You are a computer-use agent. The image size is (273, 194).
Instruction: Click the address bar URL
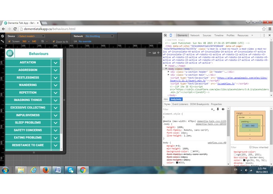pyautogui.click(x=49, y=29)
